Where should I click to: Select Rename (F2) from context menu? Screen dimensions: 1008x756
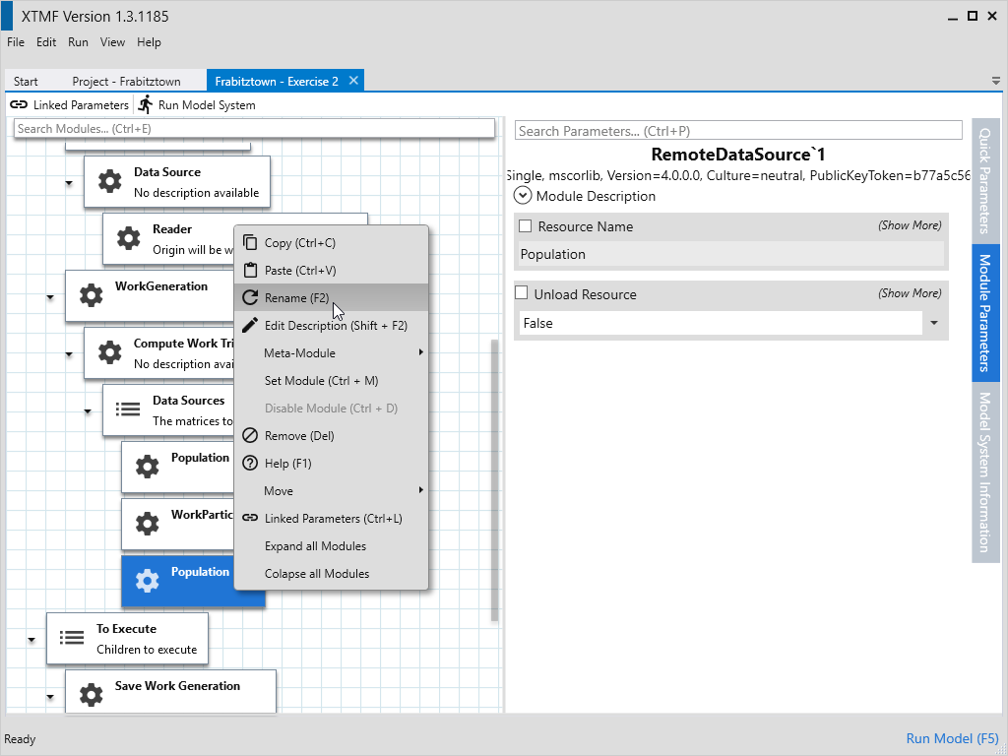(296, 298)
